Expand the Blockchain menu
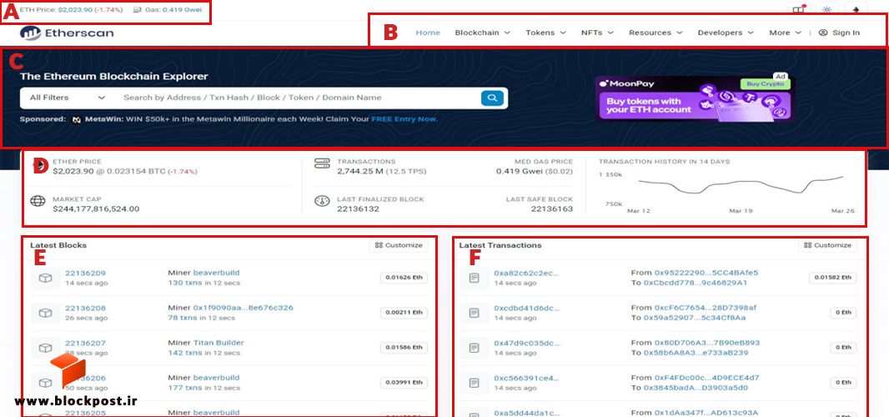889x417 pixels. click(483, 33)
